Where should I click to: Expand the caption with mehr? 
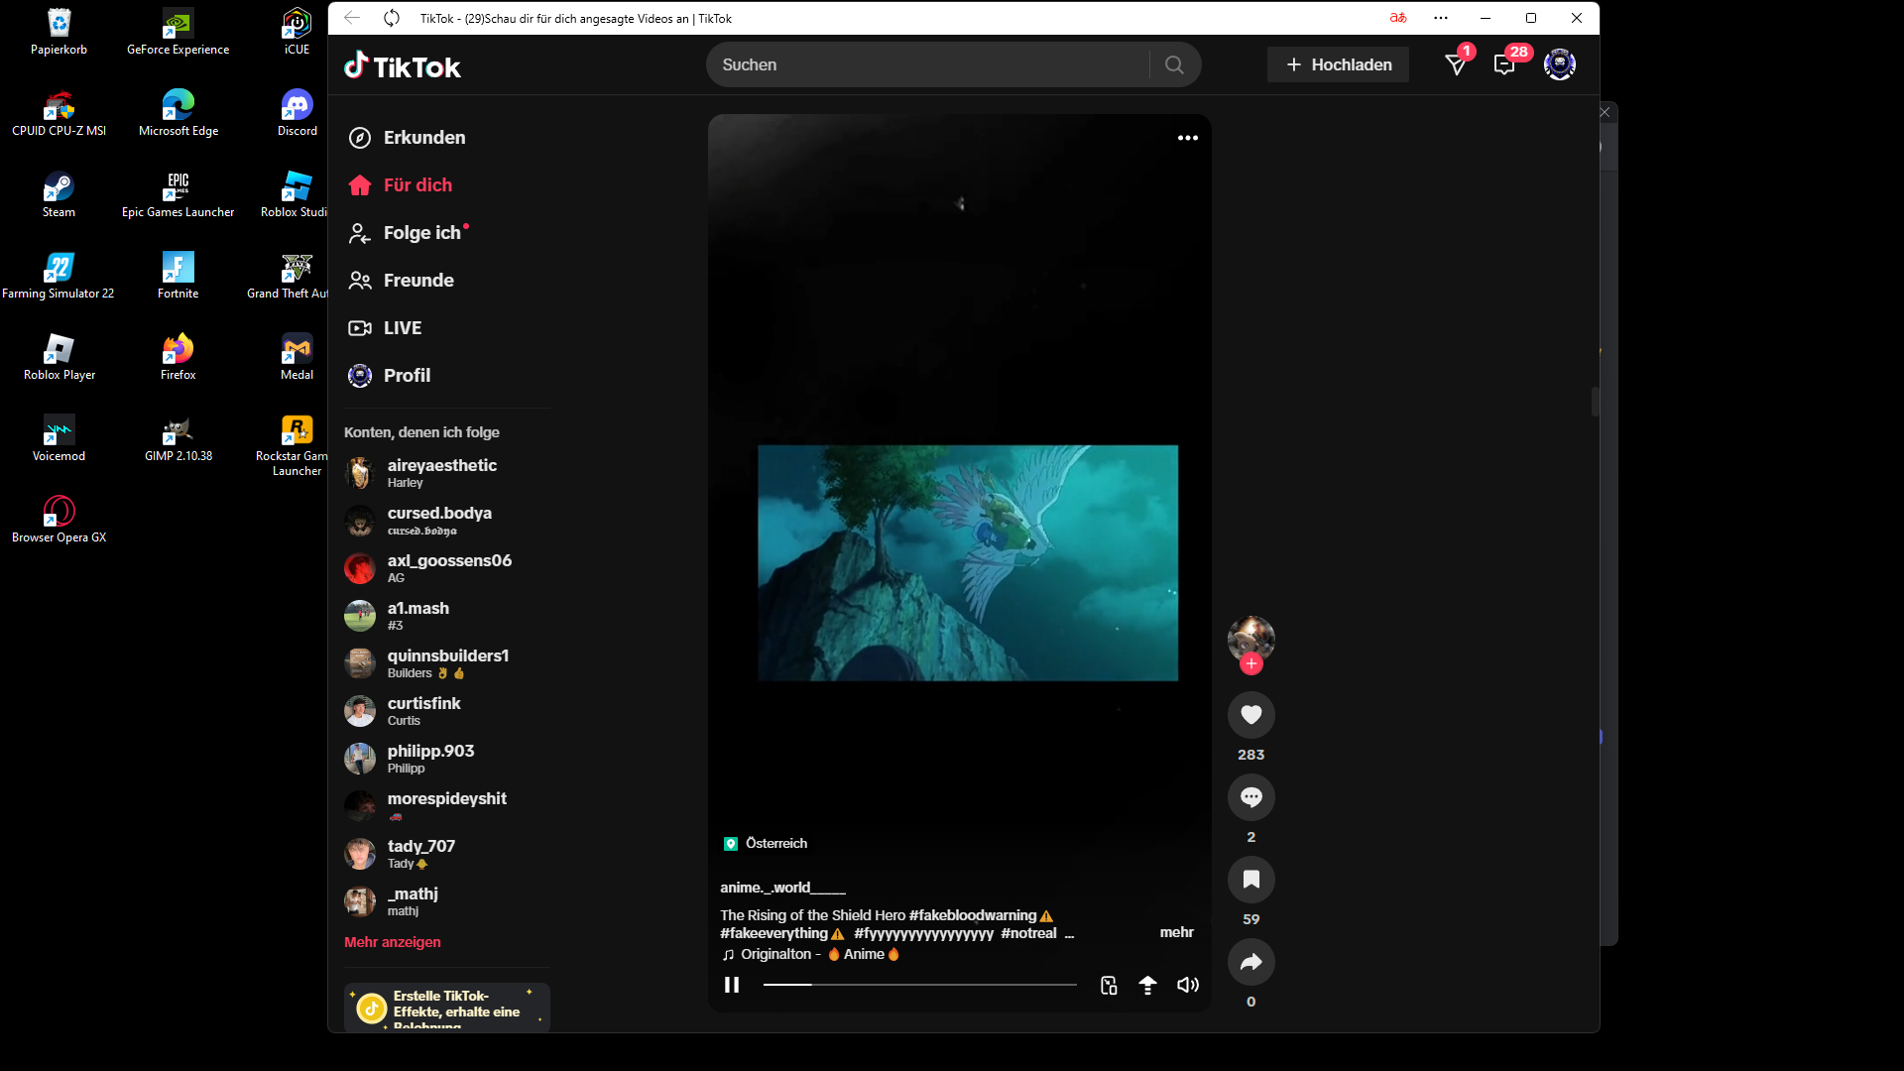point(1177,932)
